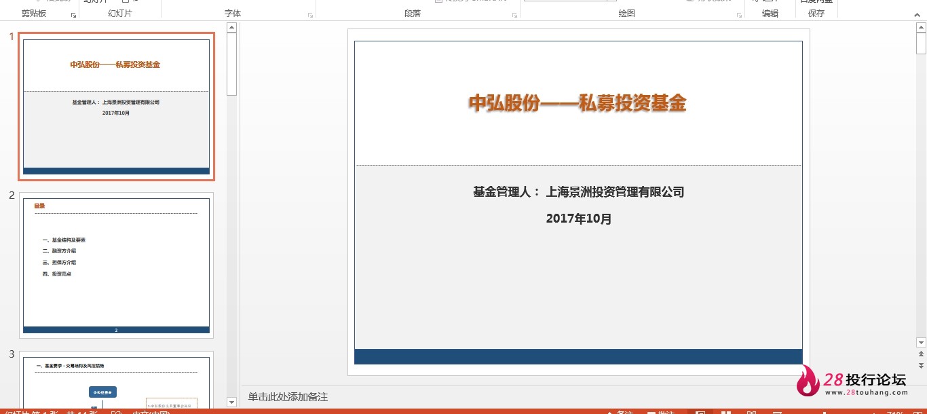
Task: Click the 剪贴板 group label
Action: click(34, 14)
